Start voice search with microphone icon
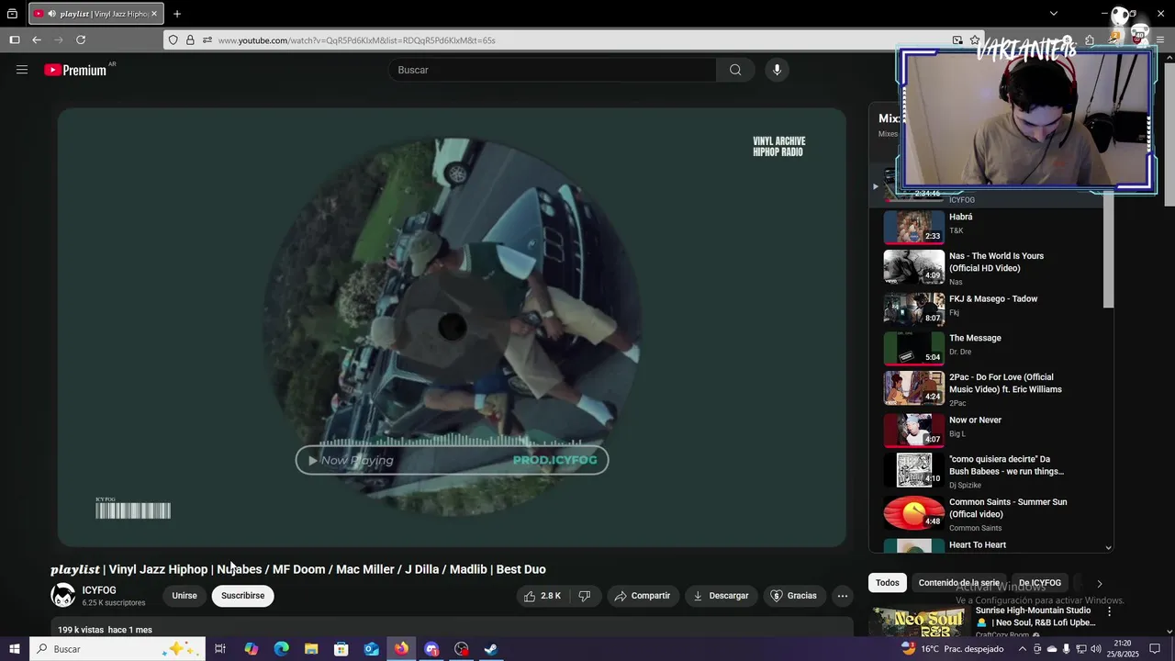 tap(777, 70)
